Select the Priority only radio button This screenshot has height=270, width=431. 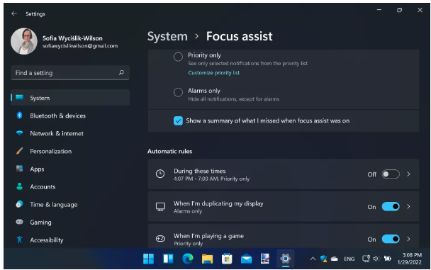(x=178, y=57)
